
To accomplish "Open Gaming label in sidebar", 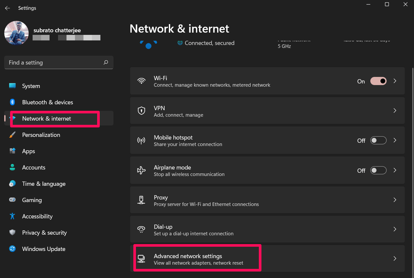I will click(32, 200).
